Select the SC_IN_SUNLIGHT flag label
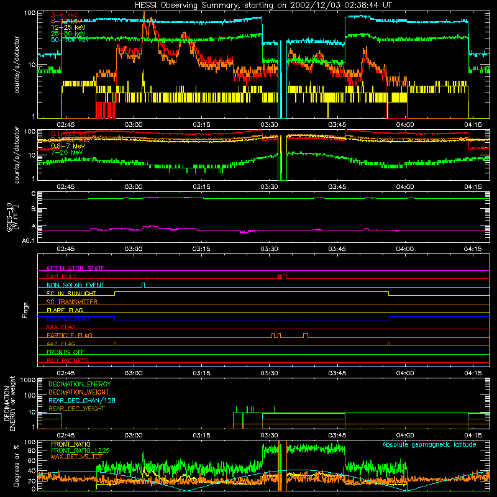 [71, 293]
